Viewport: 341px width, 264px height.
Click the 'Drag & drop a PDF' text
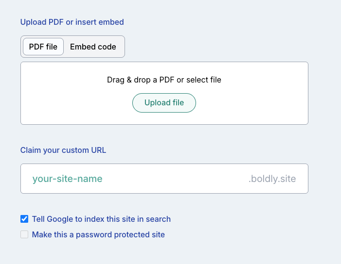coord(164,80)
